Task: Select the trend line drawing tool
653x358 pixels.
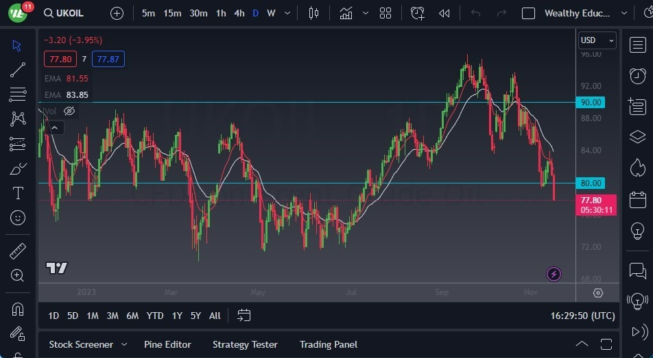Action: click(x=18, y=70)
